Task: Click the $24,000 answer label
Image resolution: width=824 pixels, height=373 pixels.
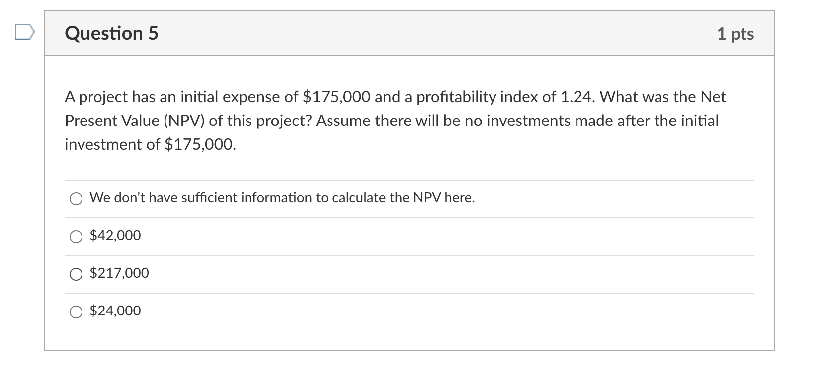Action: tap(115, 311)
